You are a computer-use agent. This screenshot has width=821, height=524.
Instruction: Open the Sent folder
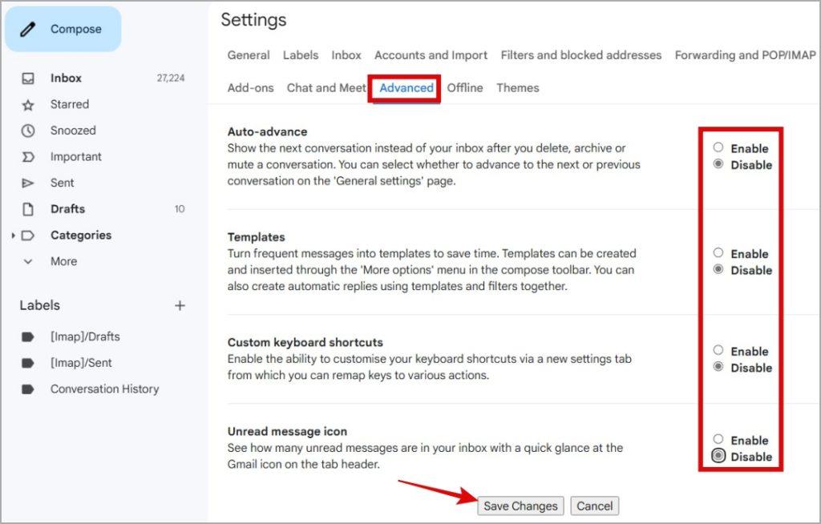pos(62,183)
